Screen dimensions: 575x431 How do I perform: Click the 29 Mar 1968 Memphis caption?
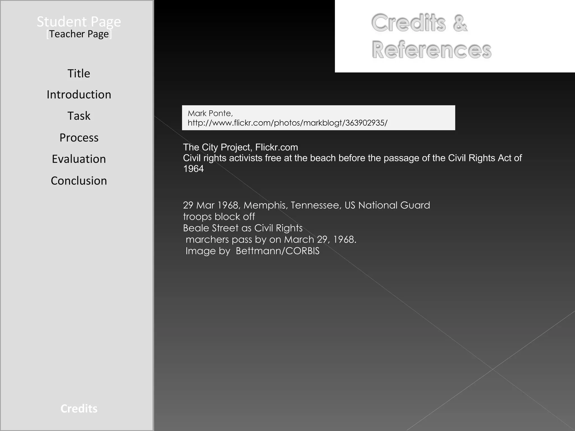point(306,205)
